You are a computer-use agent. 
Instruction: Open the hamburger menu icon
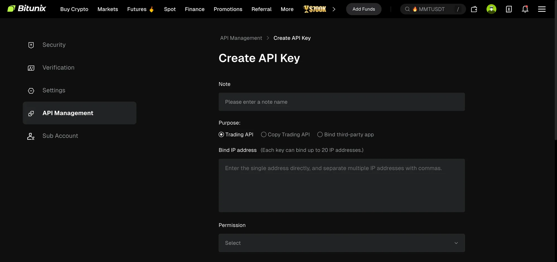pos(542,9)
